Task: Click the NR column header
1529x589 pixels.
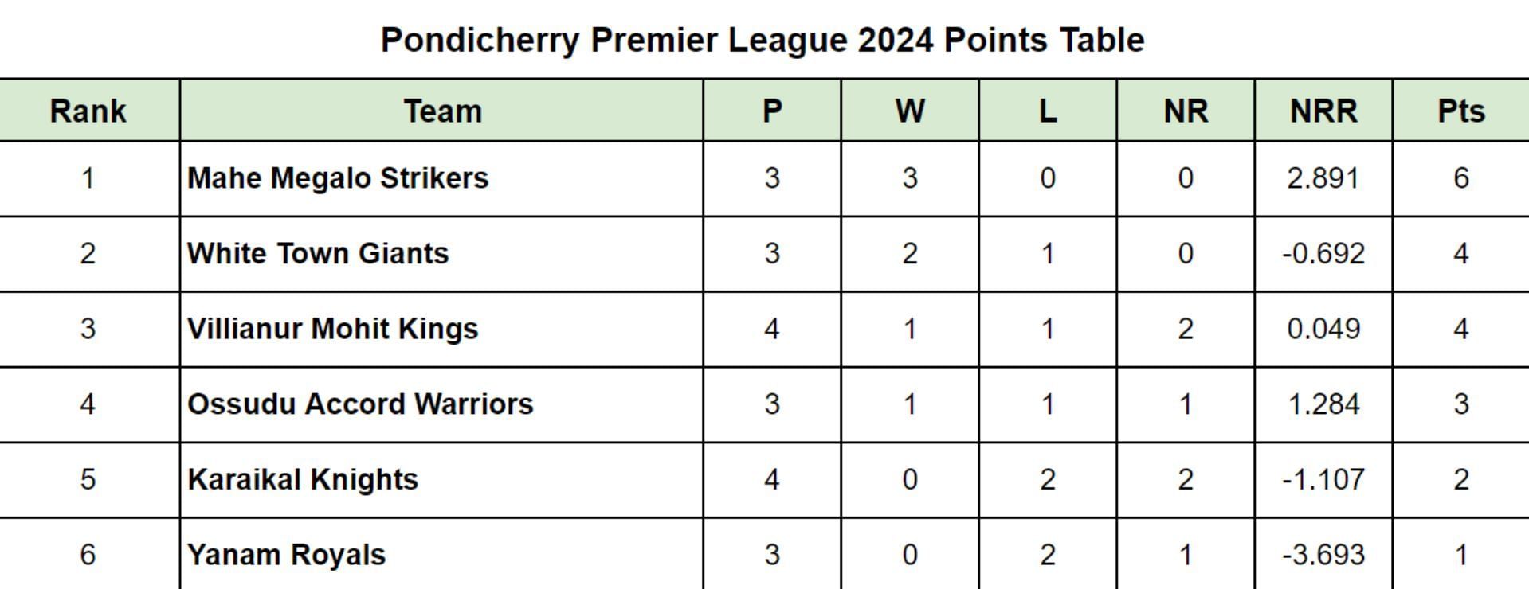Action: (x=1186, y=111)
